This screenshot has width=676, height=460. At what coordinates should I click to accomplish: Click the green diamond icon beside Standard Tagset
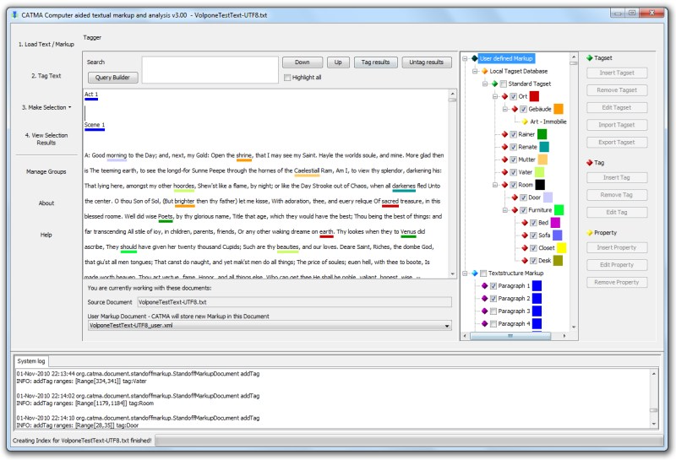[x=494, y=84]
